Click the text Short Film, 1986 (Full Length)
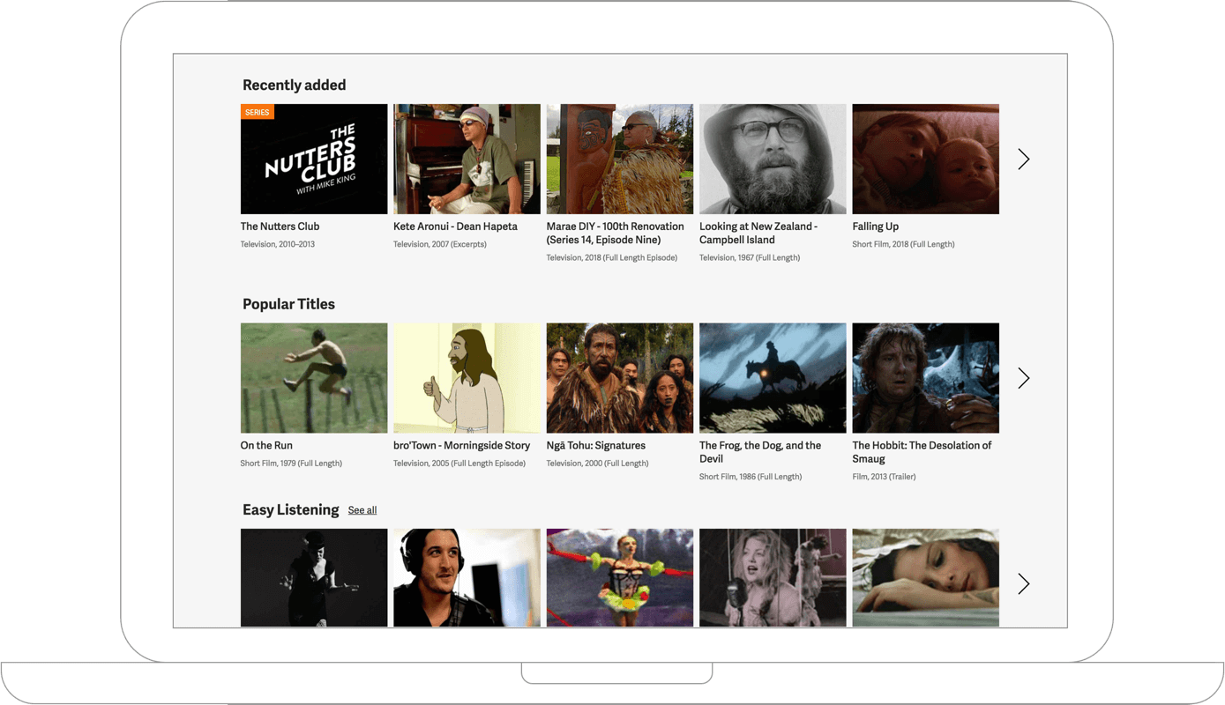The image size is (1225, 705). click(751, 477)
